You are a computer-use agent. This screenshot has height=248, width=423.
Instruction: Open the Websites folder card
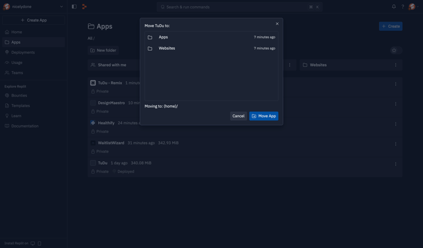click(x=351, y=65)
